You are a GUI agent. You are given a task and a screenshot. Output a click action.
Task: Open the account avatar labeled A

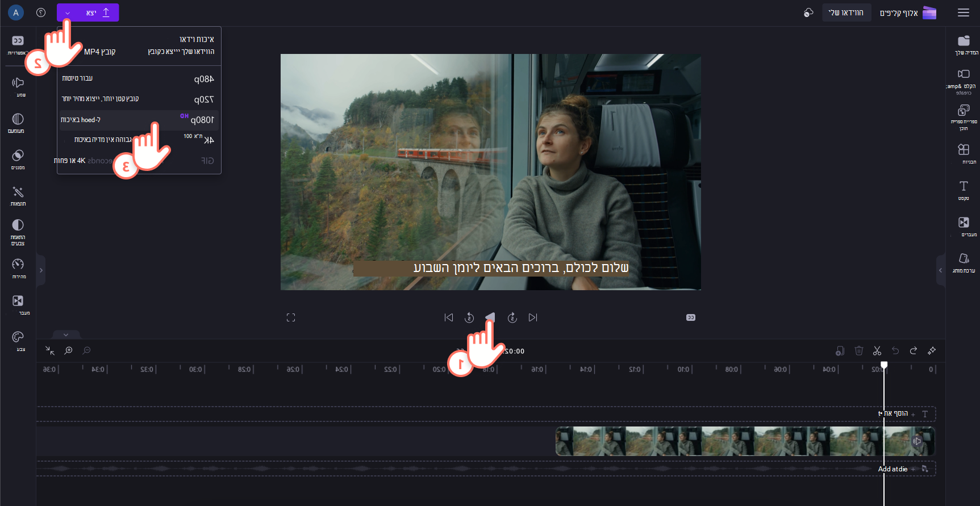click(16, 12)
